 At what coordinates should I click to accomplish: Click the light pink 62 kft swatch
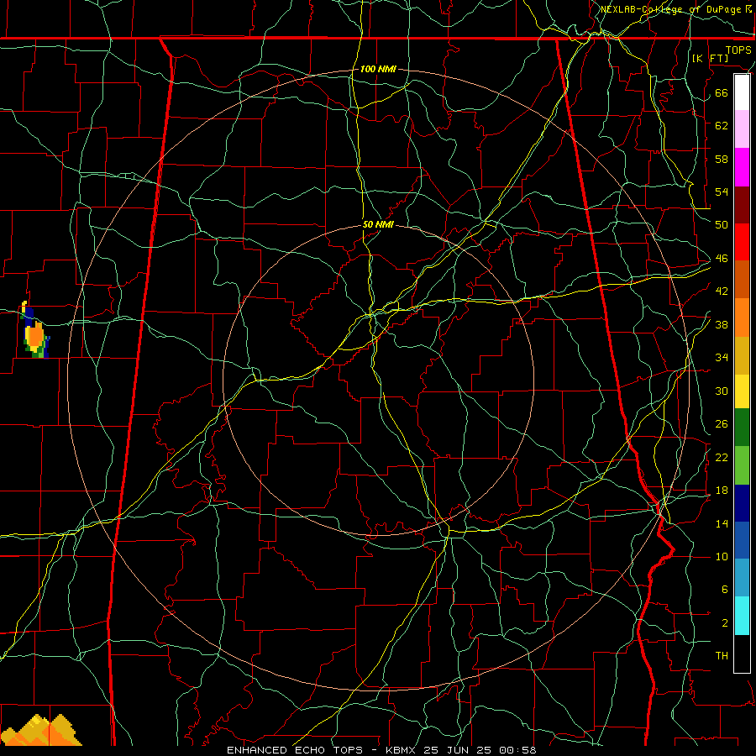[x=742, y=129]
